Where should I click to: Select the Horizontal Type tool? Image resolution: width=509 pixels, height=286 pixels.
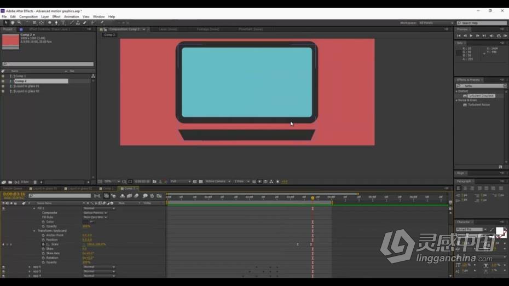pyautogui.click(x=63, y=23)
